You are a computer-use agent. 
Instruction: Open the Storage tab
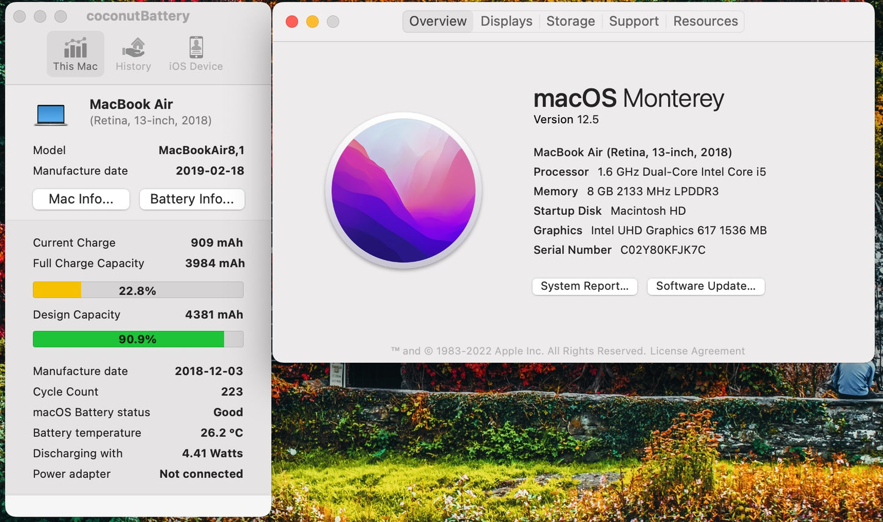pyautogui.click(x=570, y=21)
